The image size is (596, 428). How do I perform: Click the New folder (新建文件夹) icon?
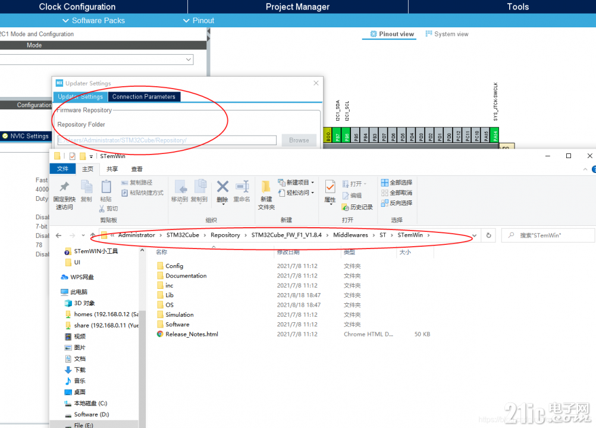[x=266, y=187]
